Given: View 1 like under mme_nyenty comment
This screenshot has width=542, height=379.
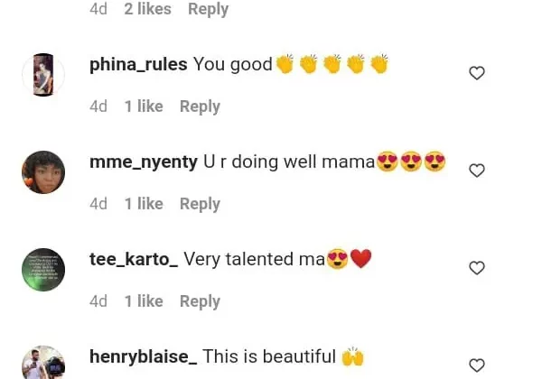Looking at the screenshot, I should 144,204.
